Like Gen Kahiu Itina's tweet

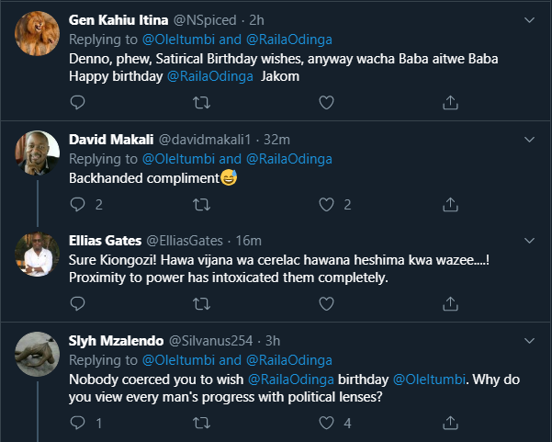tap(327, 103)
